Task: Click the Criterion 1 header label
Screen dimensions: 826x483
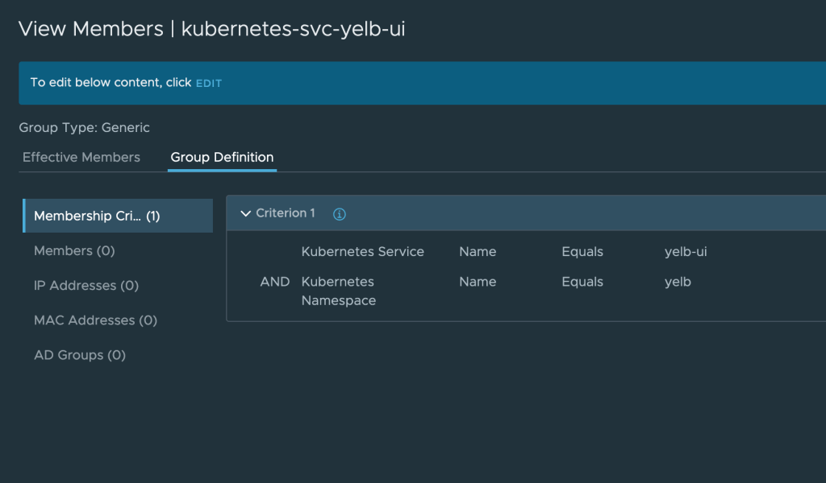Action: click(286, 213)
